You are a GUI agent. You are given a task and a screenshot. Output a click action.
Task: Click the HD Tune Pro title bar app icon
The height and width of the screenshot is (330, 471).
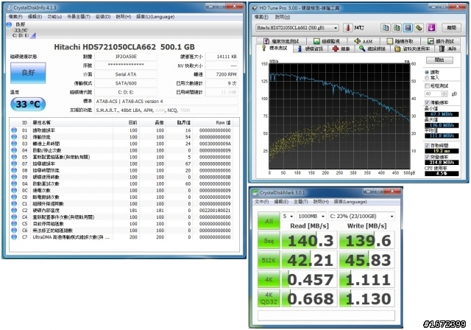[x=255, y=8]
